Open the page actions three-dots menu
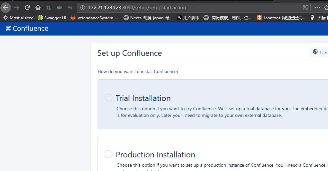 [x=317, y=8]
